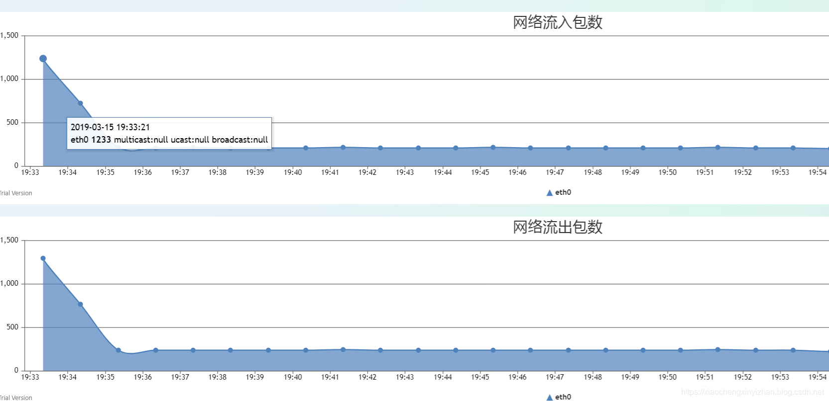Select the point between 19:45 and 19:46 on 网络流入包数 chart
The image size is (829, 401).
(x=493, y=148)
